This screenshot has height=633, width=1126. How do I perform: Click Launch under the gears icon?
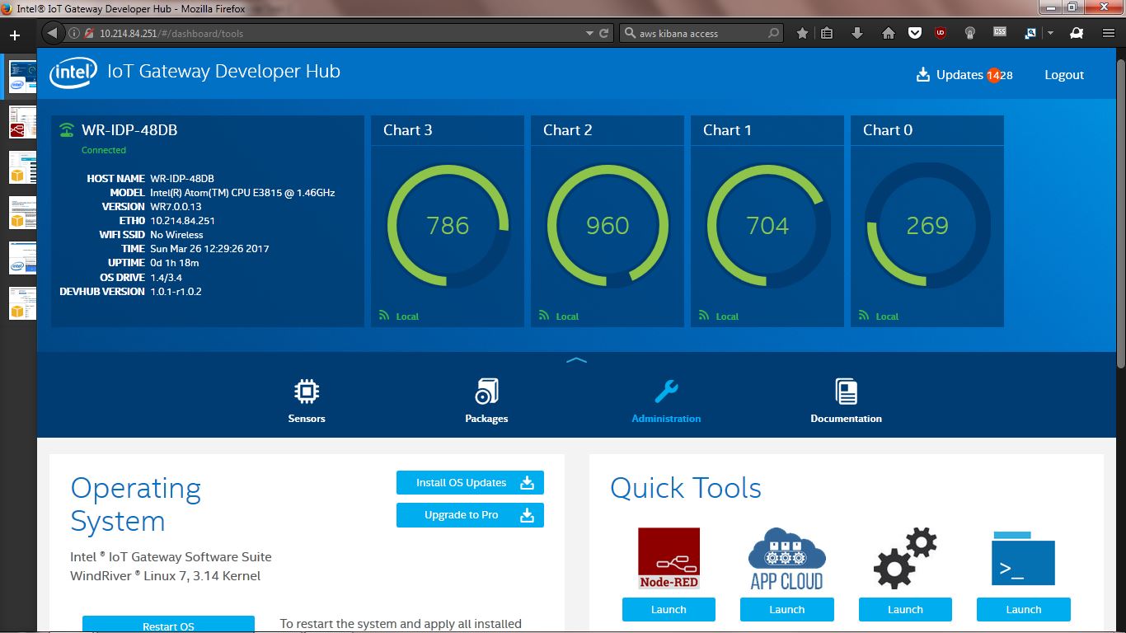coord(905,610)
